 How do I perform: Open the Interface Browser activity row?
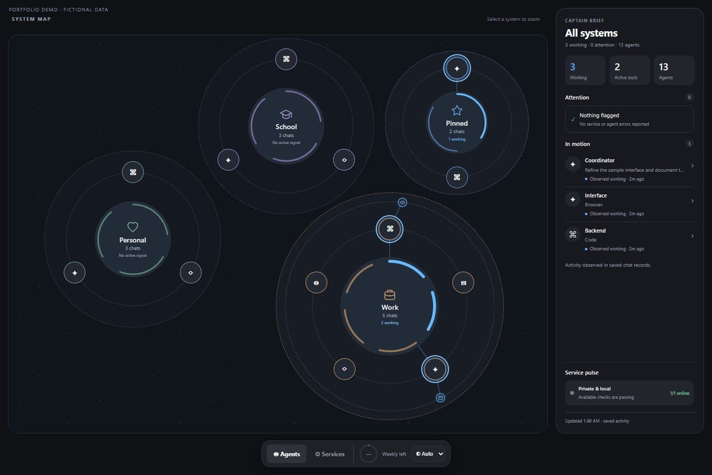click(x=629, y=204)
